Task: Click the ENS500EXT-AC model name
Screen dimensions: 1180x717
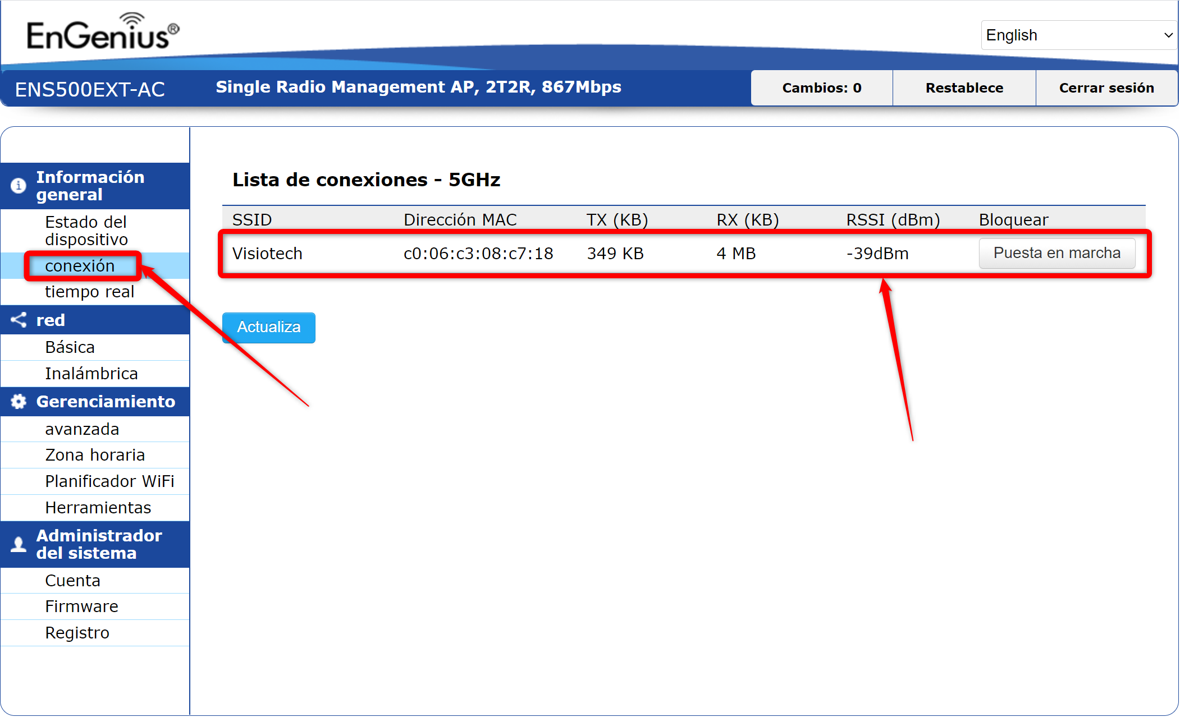Action: (90, 89)
